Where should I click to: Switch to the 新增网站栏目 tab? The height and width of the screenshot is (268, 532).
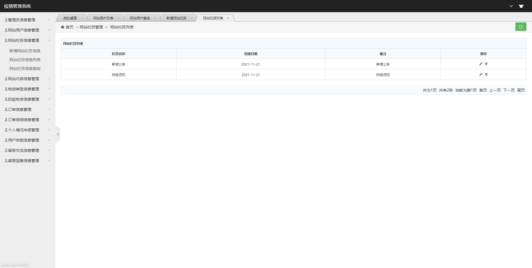(x=177, y=18)
